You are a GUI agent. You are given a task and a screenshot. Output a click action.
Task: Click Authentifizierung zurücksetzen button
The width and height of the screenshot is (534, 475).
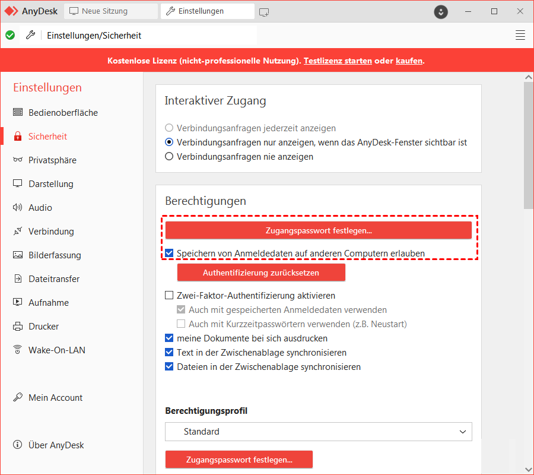(x=261, y=273)
